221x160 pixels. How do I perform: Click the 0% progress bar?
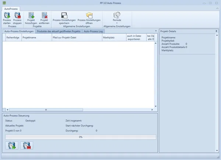tap(81, 137)
